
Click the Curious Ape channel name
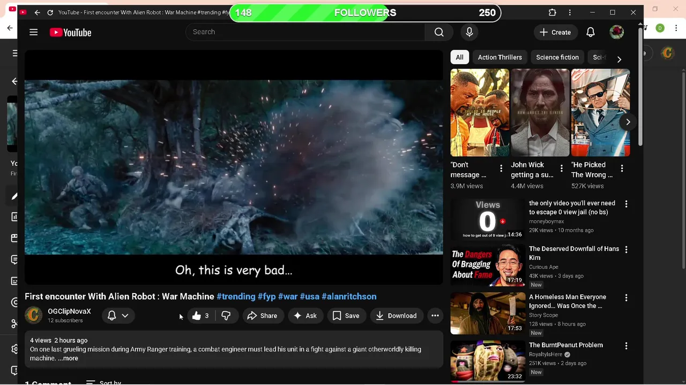click(543, 267)
